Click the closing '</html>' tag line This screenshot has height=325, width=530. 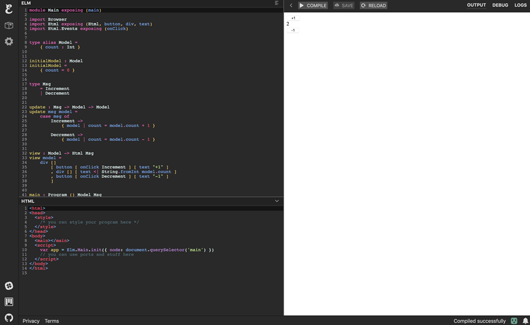click(38, 269)
